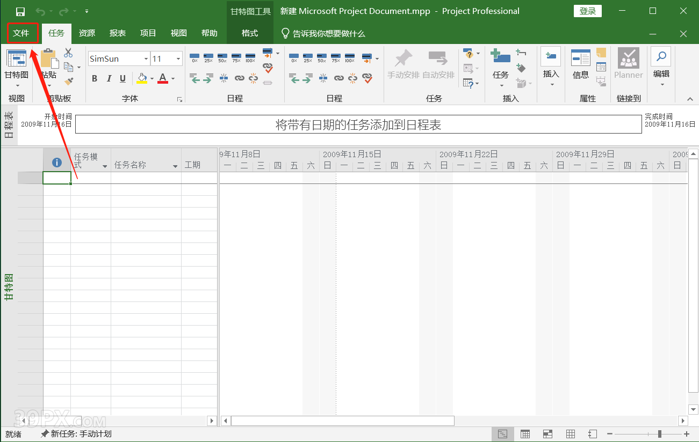Copy selection with the copy icon
The height and width of the screenshot is (442, 699).
tap(68, 67)
